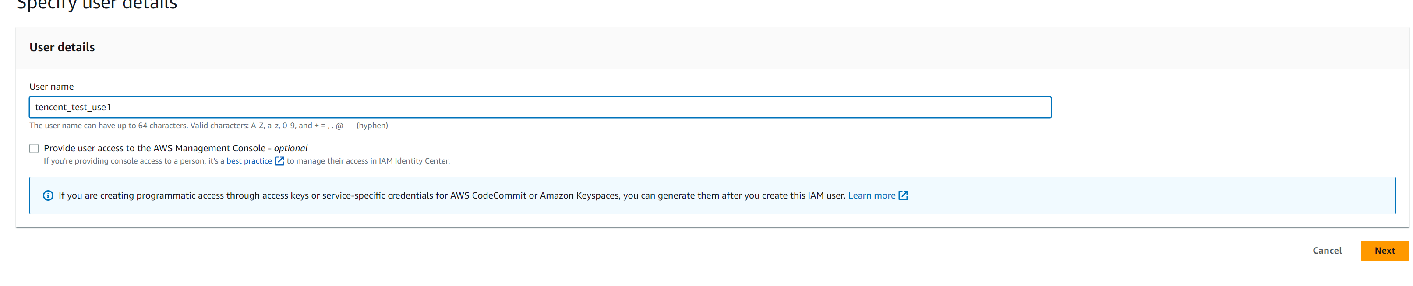The image size is (1413, 286).
Task: Open the best practice link
Action: 249,161
